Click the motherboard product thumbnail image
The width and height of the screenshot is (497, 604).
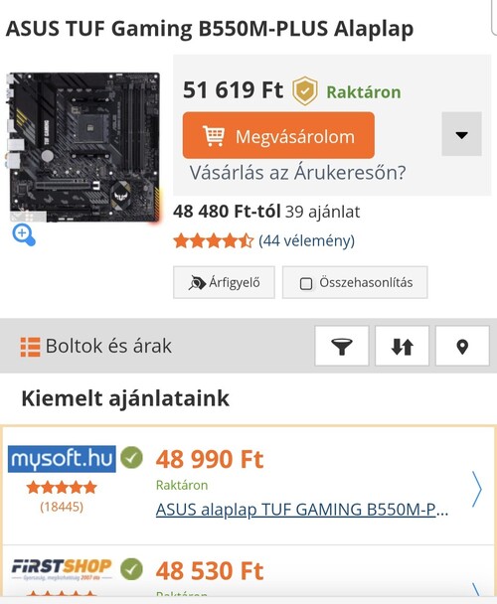[x=83, y=147]
